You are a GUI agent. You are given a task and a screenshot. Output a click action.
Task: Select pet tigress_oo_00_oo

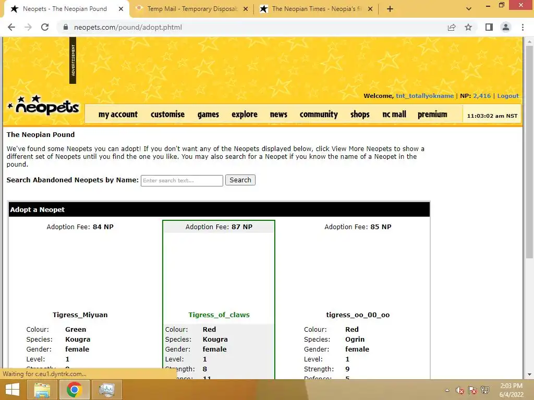click(x=358, y=315)
